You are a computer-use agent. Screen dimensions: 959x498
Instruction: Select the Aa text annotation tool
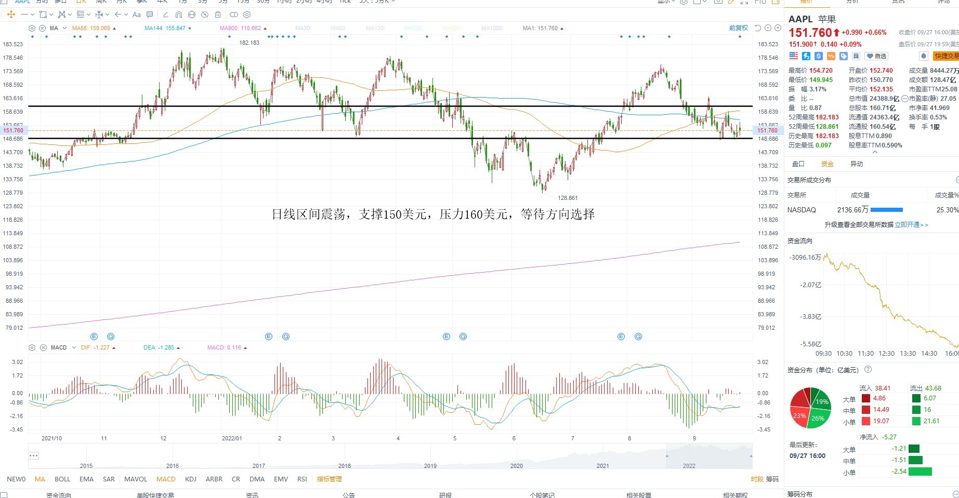(x=136, y=15)
